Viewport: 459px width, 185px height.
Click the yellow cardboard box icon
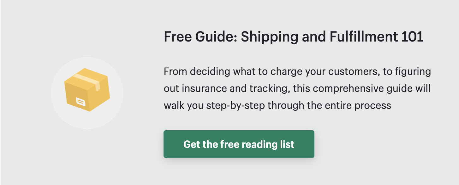click(87, 90)
